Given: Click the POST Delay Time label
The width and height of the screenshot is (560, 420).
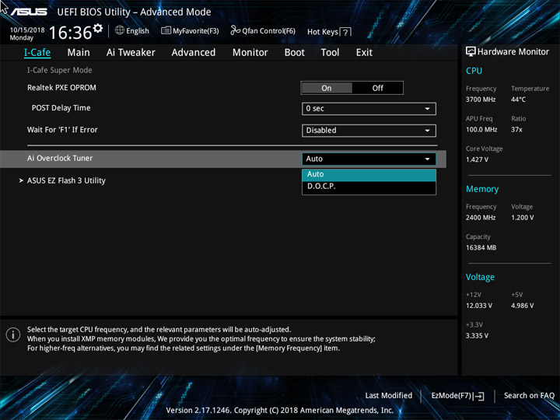Looking at the screenshot, I should click(61, 108).
